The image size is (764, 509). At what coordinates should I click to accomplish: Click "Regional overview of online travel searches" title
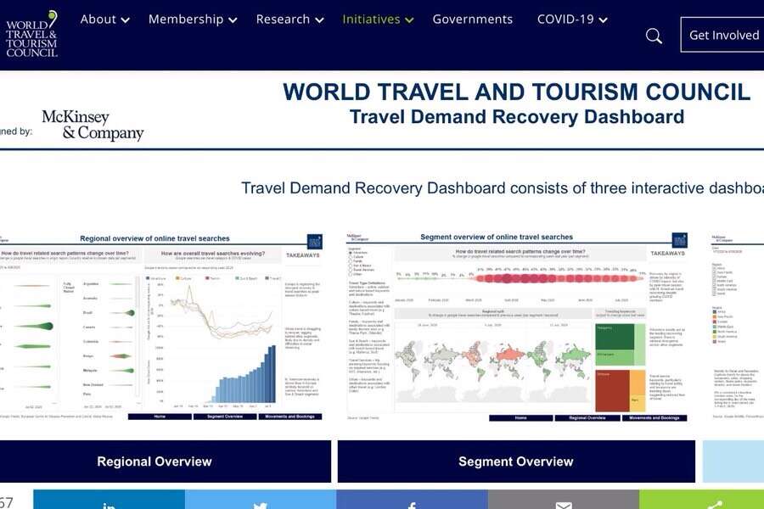(x=154, y=238)
